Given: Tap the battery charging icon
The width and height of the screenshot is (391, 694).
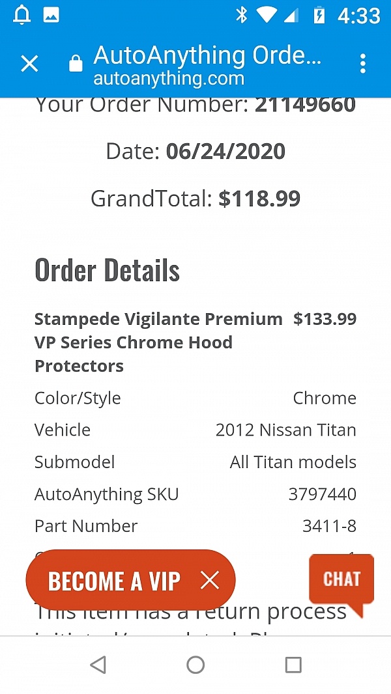Looking at the screenshot, I should [319, 15].
